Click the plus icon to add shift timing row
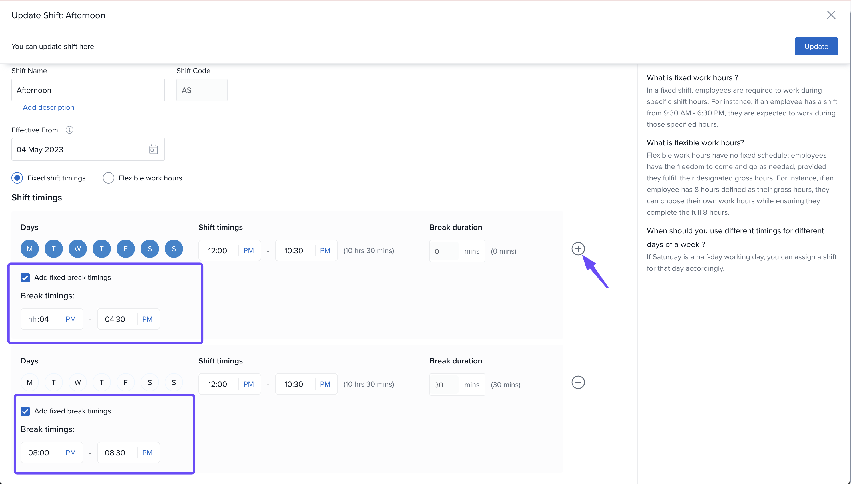This screenshot has height=484, width=851. (578, 249)
